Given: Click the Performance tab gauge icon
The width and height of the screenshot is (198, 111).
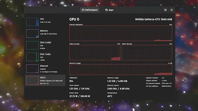Looking at the screenshot, I should tap(83, 10).
